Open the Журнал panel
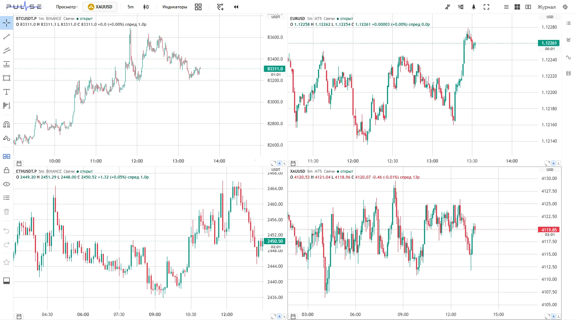The width and height of the screenshot is (575, 320). click(x=546, y=7)
